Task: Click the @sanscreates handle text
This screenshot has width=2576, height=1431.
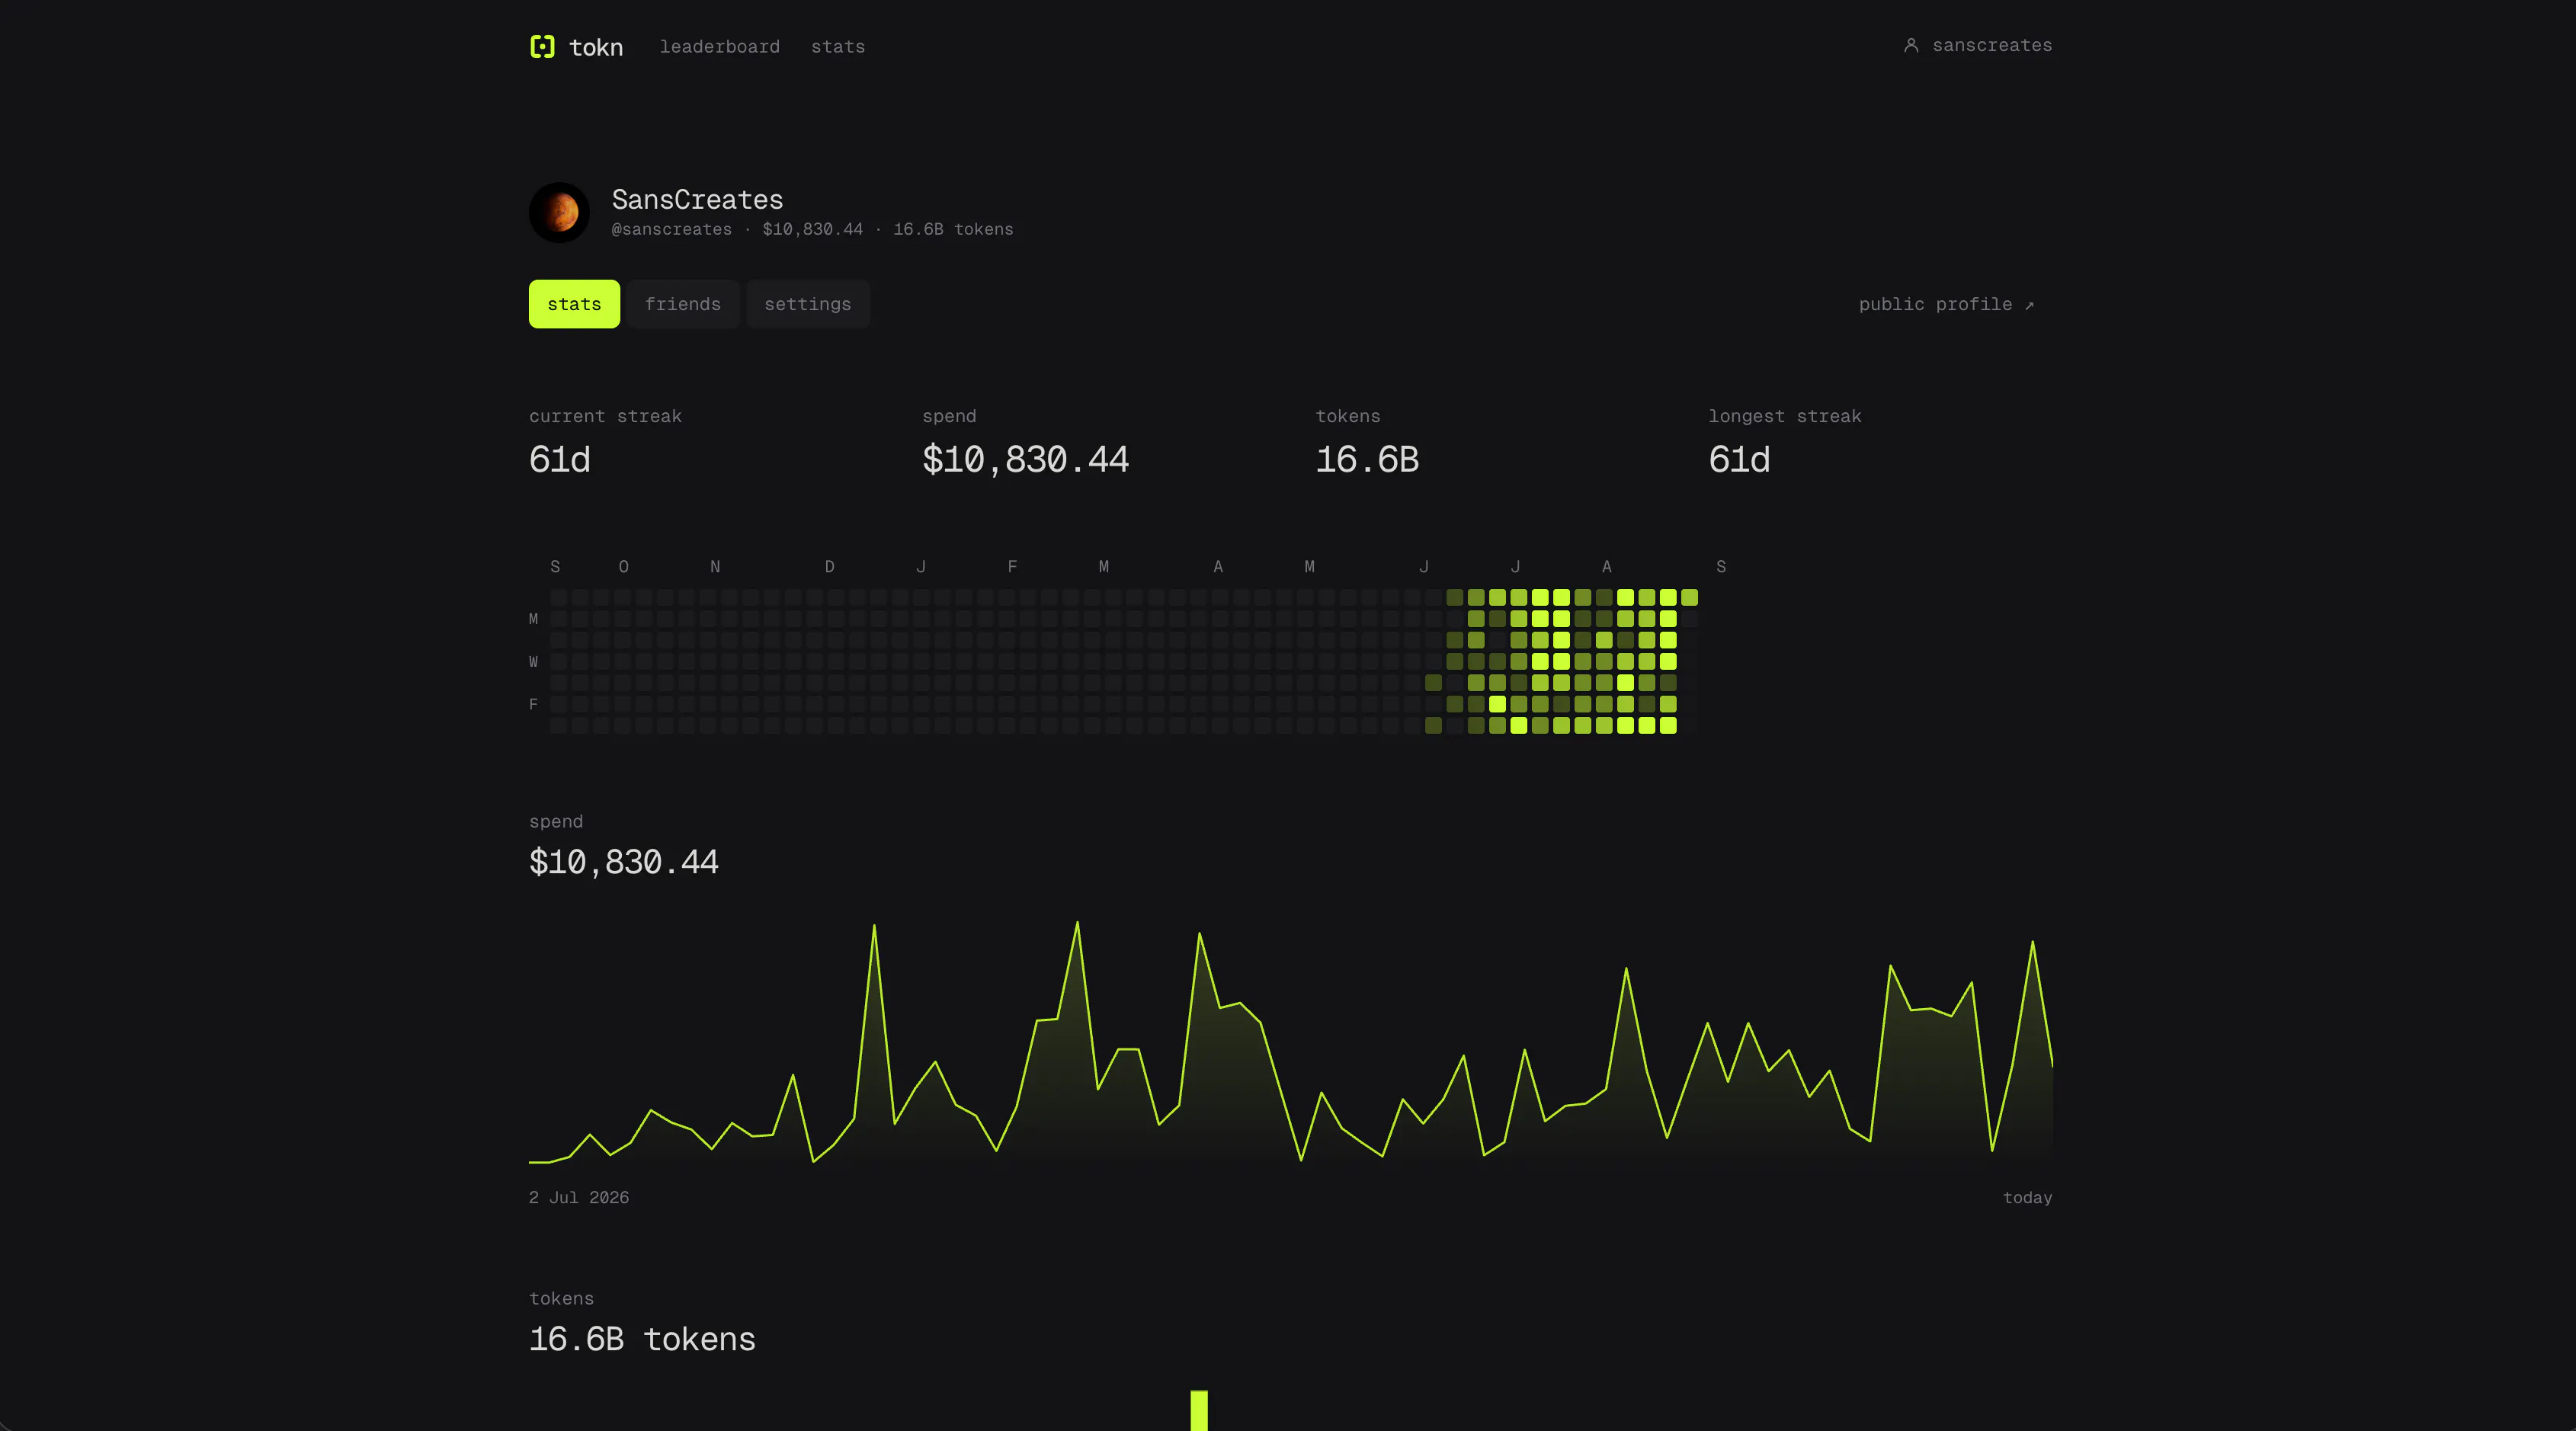Action: point(671,229)
